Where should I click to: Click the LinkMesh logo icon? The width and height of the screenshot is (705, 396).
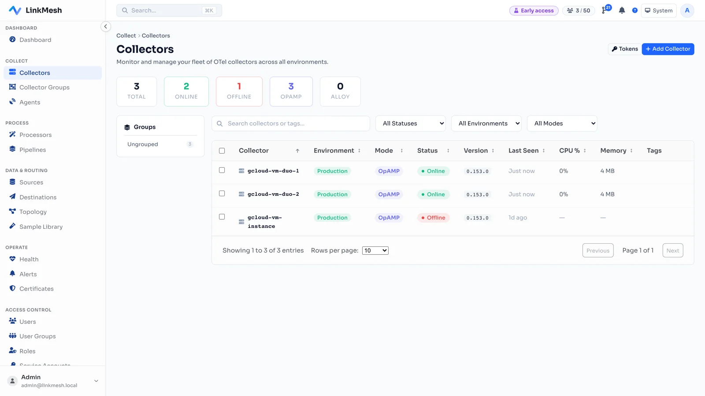(15, 10)
